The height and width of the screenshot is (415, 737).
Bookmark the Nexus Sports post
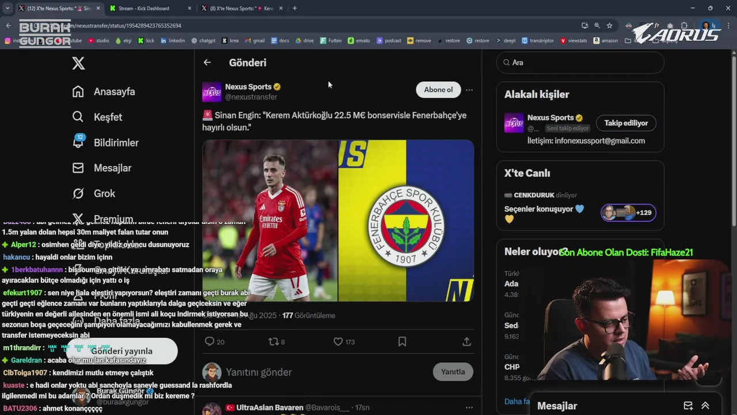402,342
